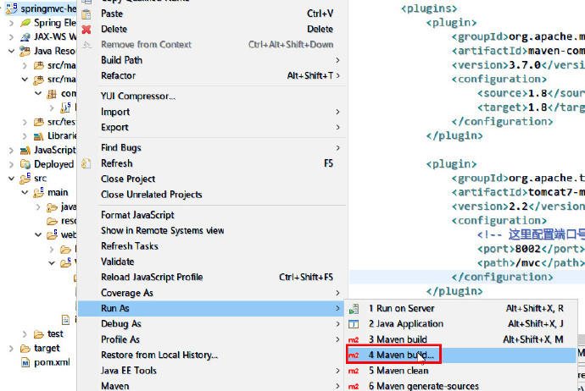
Task: Select the main folder in tree
Action: pos(58,192)
